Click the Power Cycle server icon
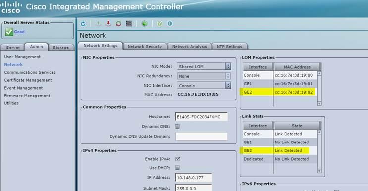368x191 pixels. [118, 23]
